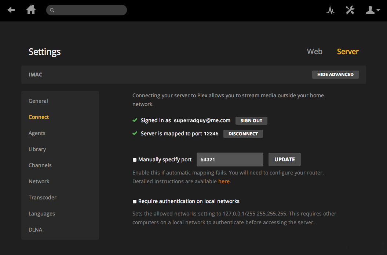This screenshot has width=387, height=255.
Task: Click the green checkmark beside Signed in as
Action: point(135,120)
